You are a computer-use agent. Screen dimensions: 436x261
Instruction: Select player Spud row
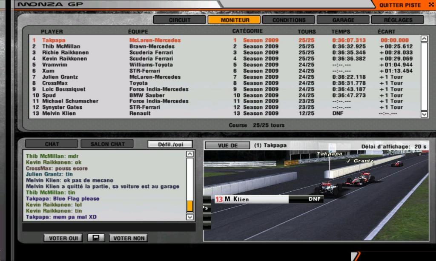pyautogui.click(x=224, y=95)
